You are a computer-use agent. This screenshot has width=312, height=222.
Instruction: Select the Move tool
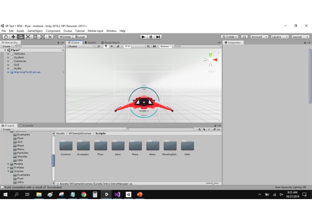pyautogui.click(x=13, y=37)
